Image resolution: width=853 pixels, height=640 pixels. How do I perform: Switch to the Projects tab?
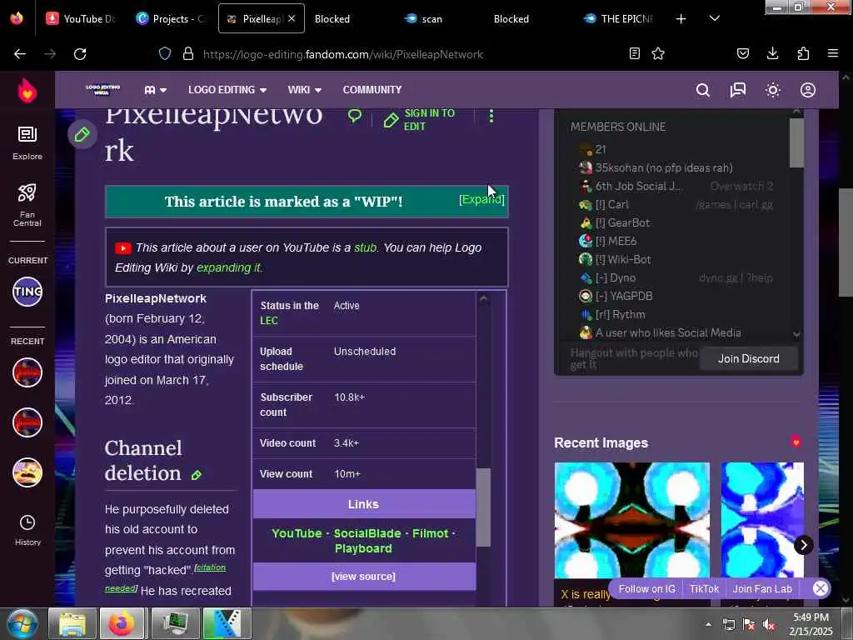[171, 18]
